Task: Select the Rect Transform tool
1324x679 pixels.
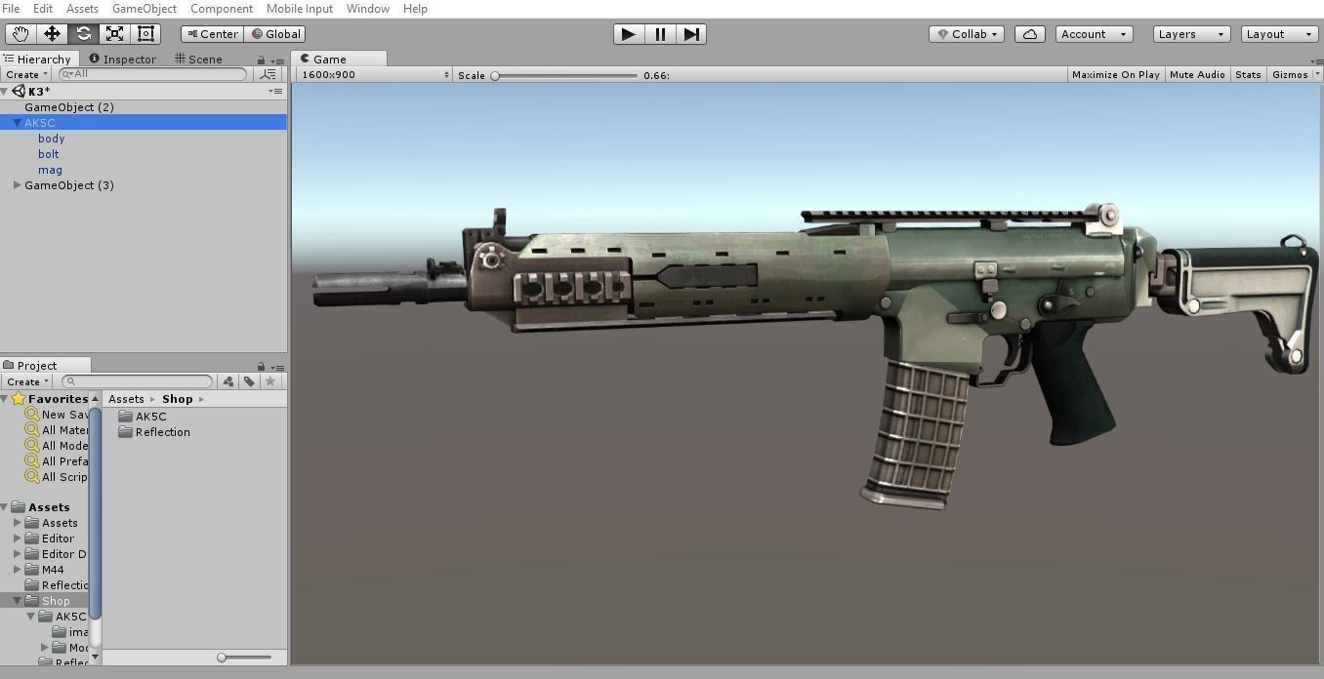Action: click(x=145, y=33)
